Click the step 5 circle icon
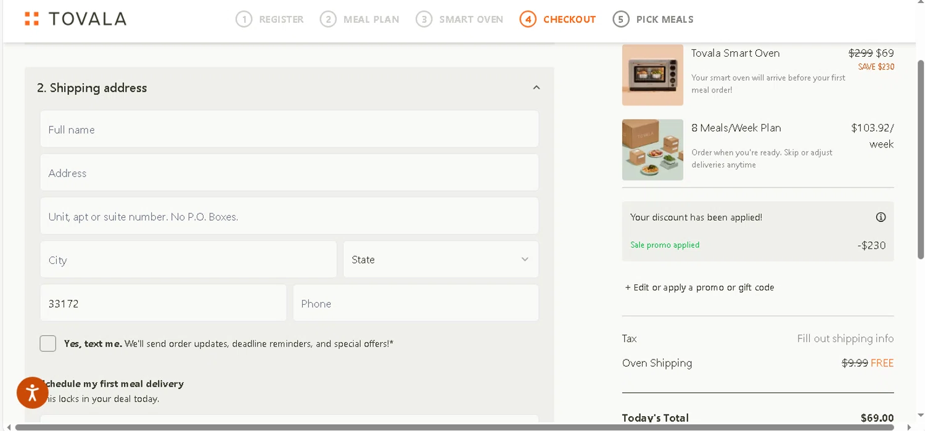Screen dimensions: 925x431 tap(621, 19)
